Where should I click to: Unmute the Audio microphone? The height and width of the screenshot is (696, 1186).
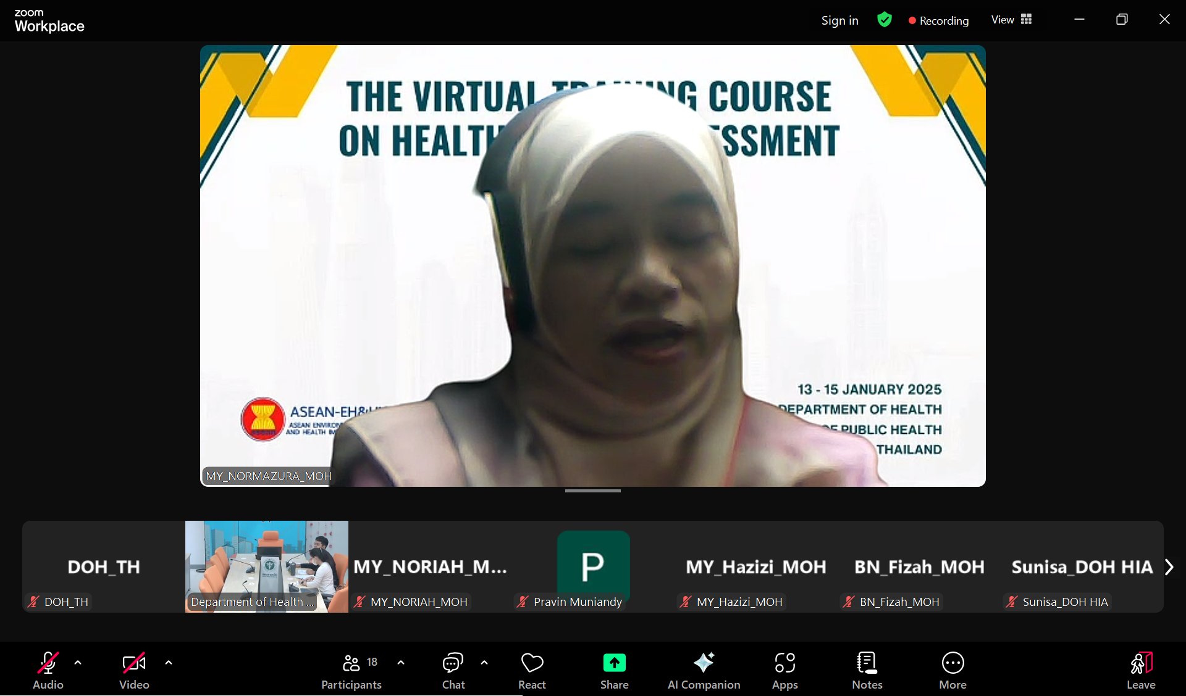pyautogui.click(x=48, y=663)
